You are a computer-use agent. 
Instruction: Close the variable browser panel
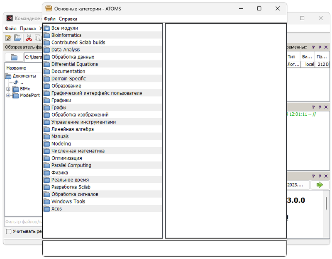click(x=326, y=47)
